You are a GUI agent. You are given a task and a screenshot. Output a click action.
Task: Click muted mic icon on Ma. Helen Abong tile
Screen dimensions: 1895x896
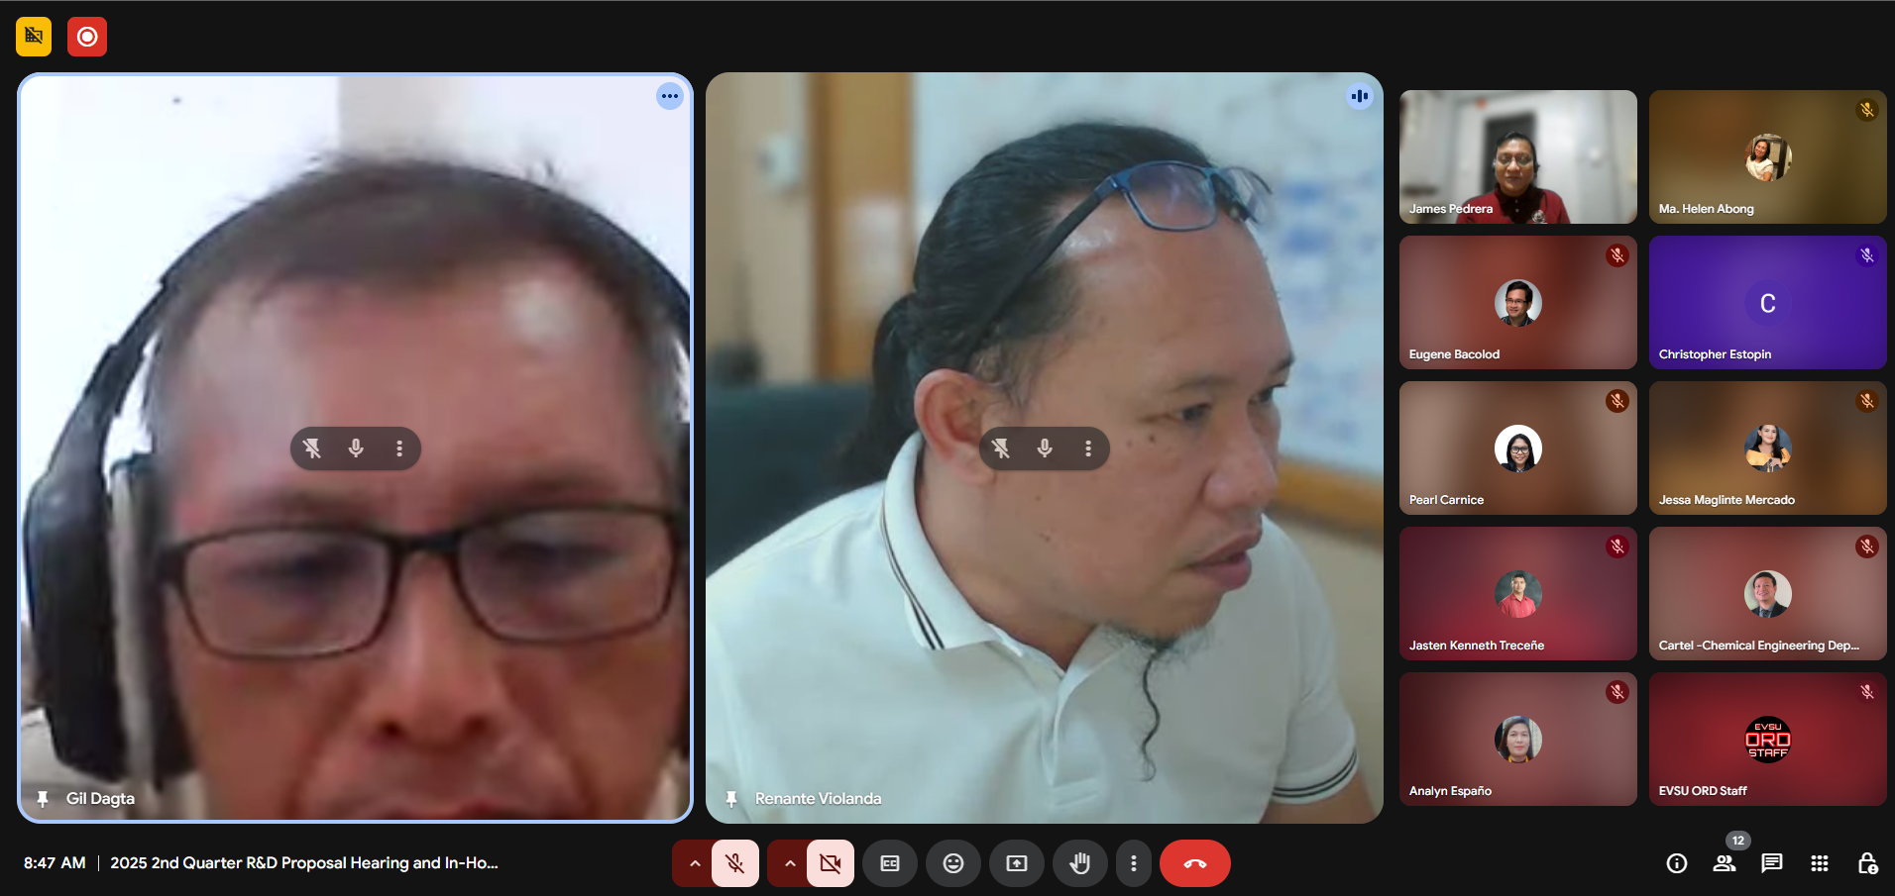1867,110
